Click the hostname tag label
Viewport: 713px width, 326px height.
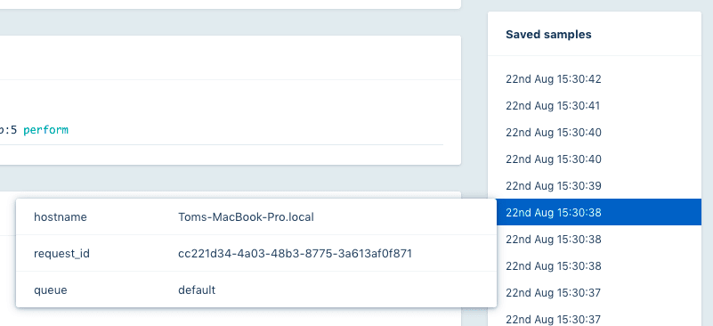coord(60,217)
